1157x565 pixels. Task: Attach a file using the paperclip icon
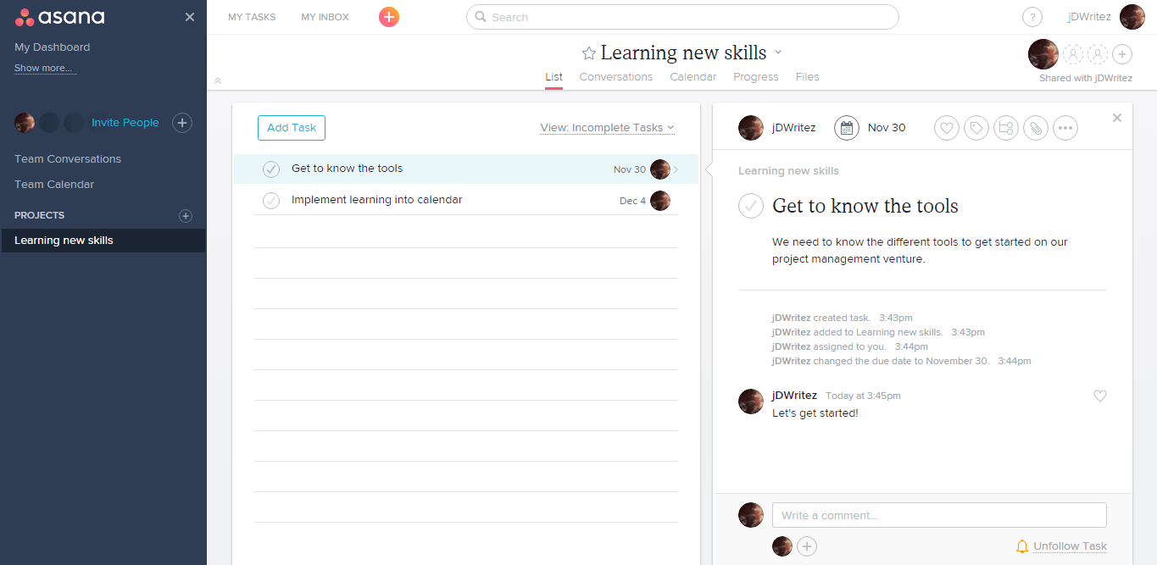(1036, 128)
